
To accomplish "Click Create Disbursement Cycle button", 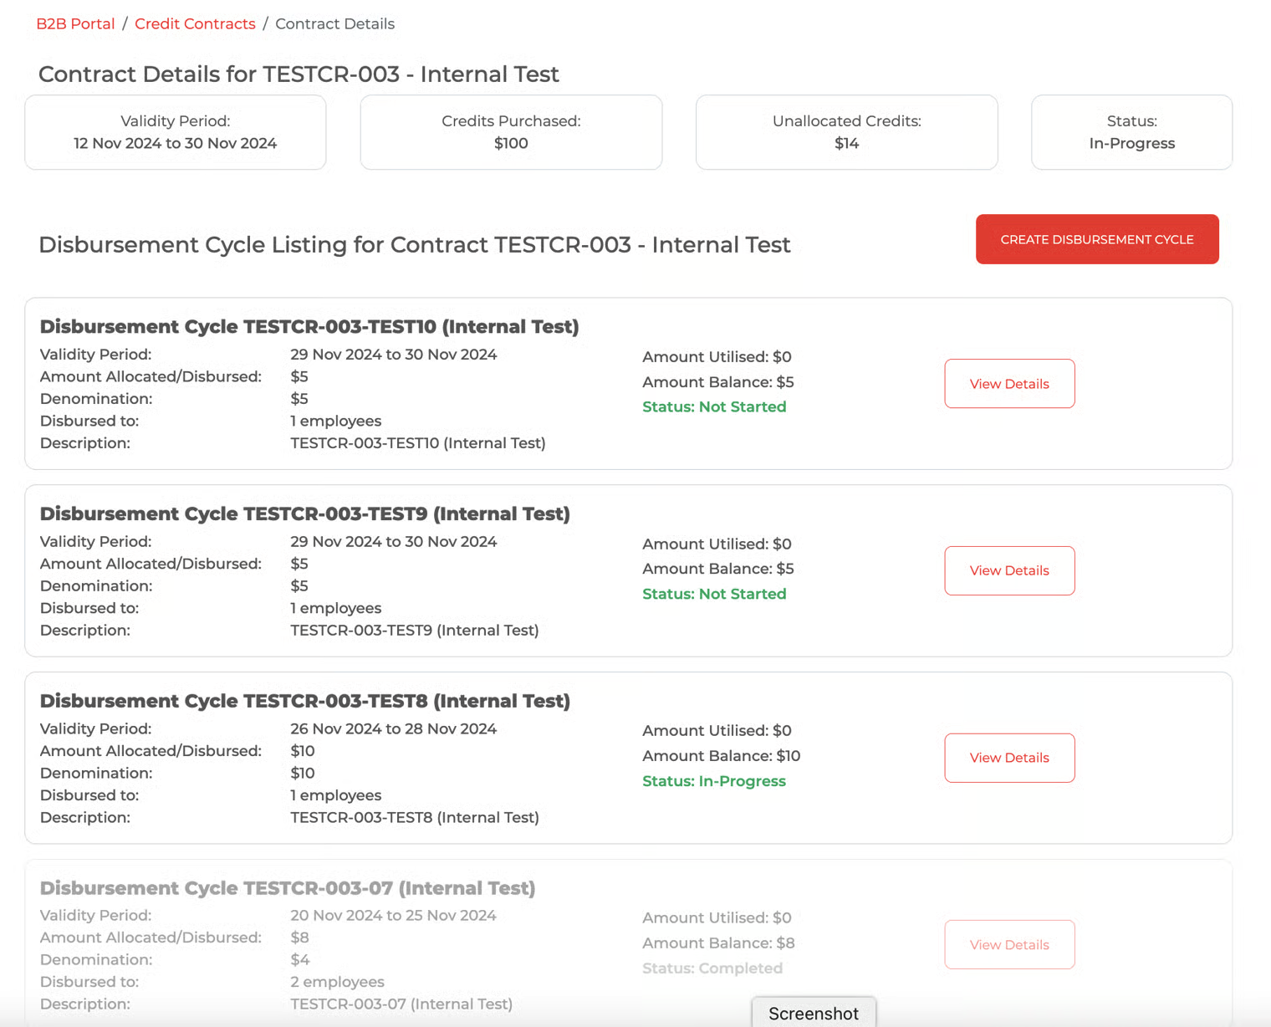I will pyautogui.click(x=1097, y=239).
